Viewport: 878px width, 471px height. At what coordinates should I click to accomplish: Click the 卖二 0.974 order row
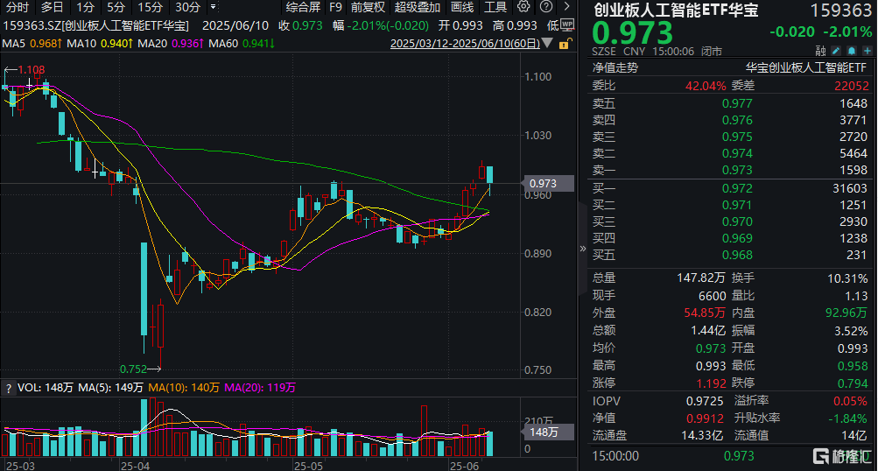tap(729, 153)
